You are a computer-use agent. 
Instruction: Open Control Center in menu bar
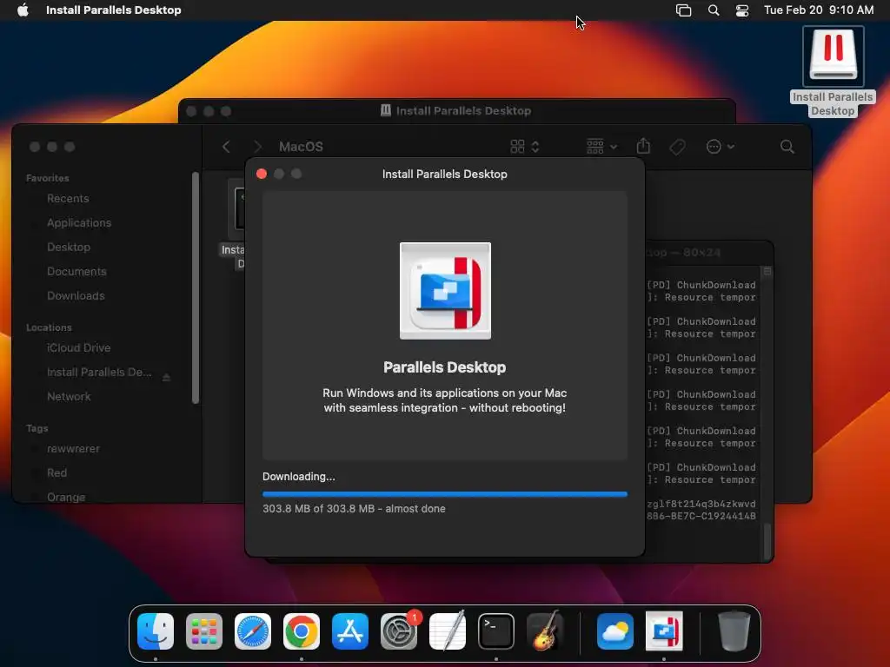(x=742, y=10)
